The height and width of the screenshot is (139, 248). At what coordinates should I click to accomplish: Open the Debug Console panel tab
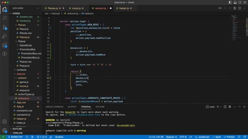pyautogui.click(x=54, y=107)
